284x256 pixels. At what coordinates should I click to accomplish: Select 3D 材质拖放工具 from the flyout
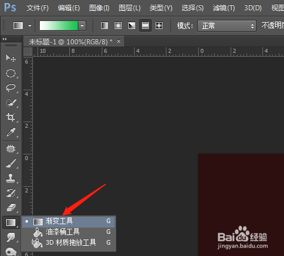68,243
